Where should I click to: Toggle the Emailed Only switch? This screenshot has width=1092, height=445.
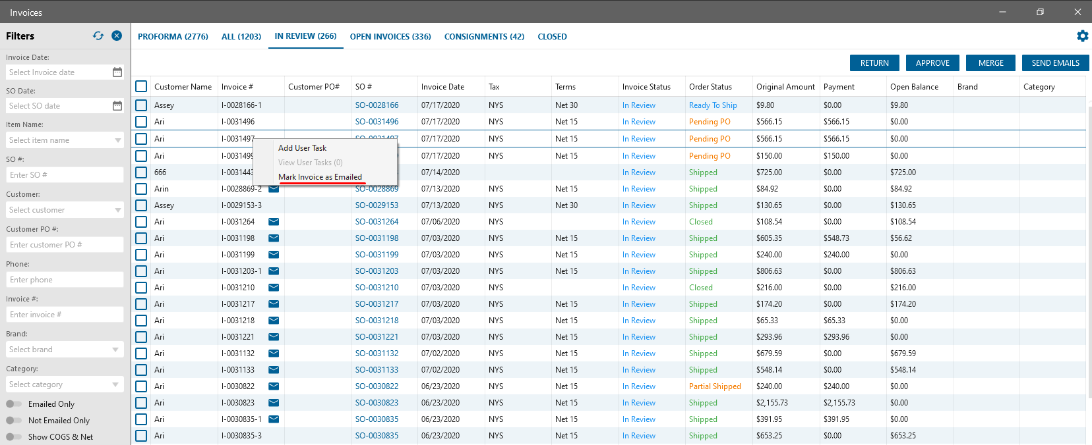tap(14, 404)
